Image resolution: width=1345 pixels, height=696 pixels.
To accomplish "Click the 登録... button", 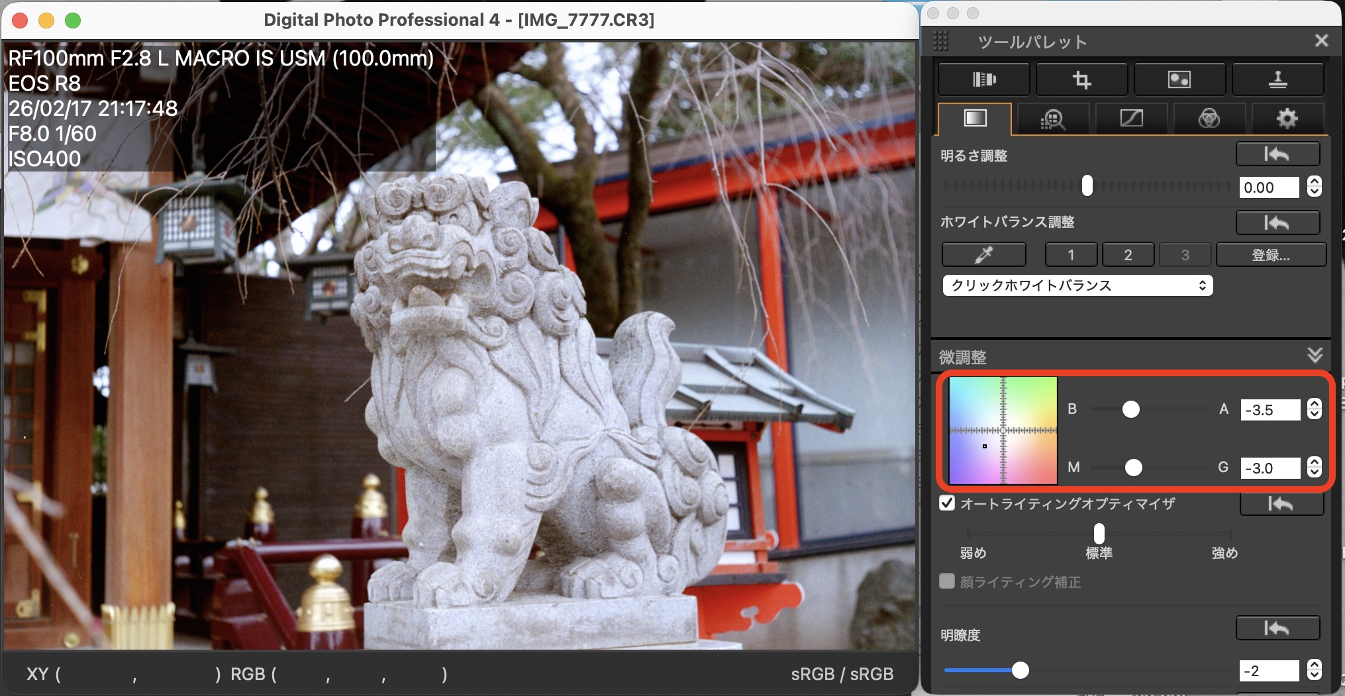I will [x=1270, y=255].
